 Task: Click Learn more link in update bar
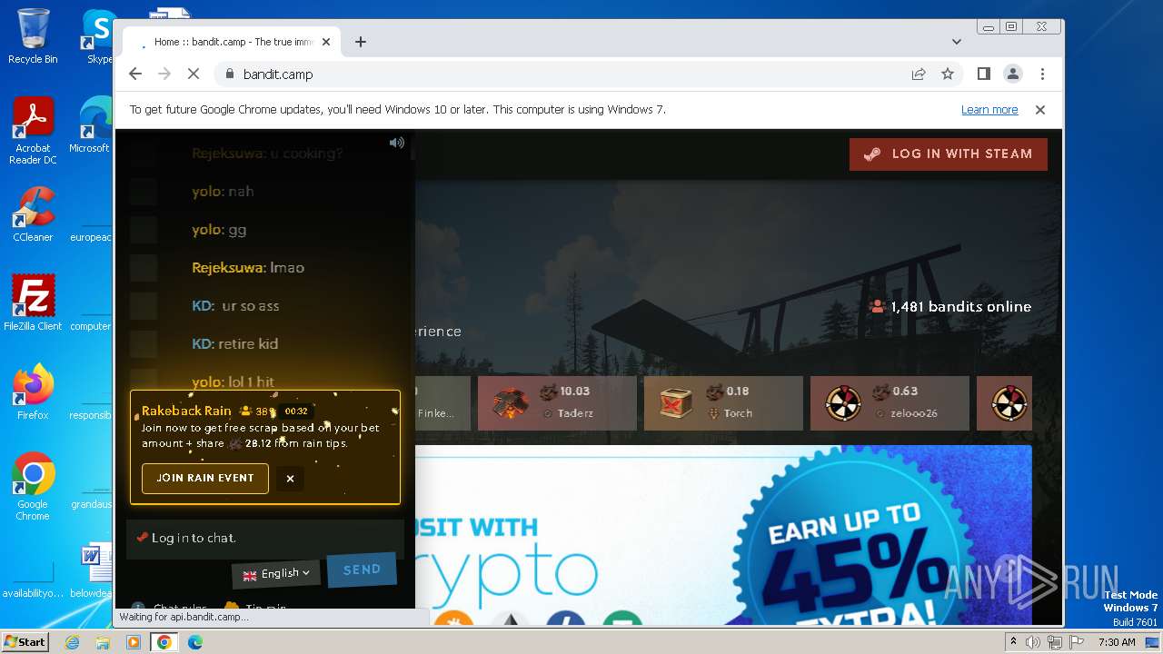[x=989, y=110]
